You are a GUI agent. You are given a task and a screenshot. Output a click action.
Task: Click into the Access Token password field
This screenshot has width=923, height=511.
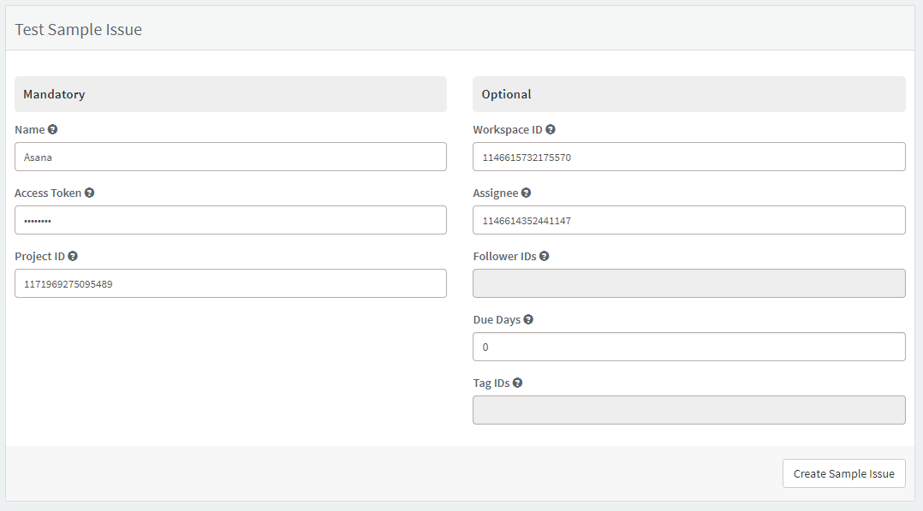[x=231, y=220]
